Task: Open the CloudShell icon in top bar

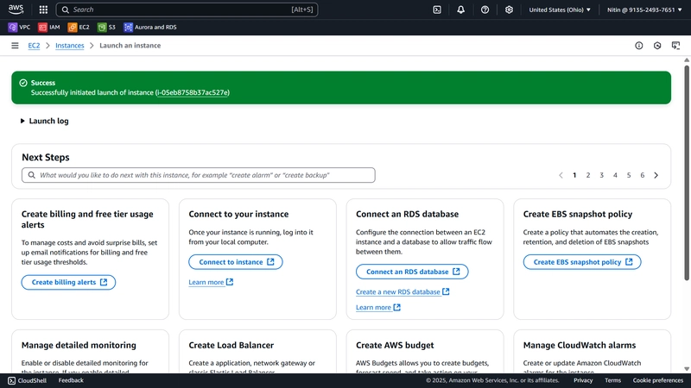Action: [x=437, y=9]
